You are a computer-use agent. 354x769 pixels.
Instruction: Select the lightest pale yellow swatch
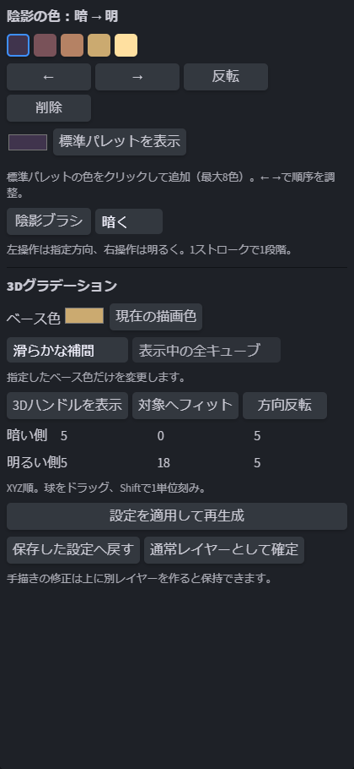(x=126, y=45)
